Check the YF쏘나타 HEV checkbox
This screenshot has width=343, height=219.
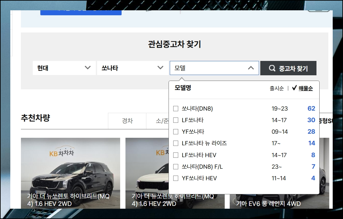click(176, 178)
